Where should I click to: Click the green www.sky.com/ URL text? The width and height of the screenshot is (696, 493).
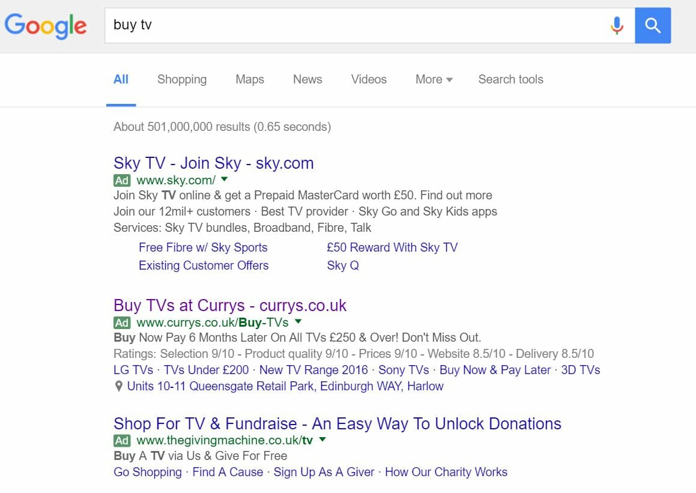point(176,181)
